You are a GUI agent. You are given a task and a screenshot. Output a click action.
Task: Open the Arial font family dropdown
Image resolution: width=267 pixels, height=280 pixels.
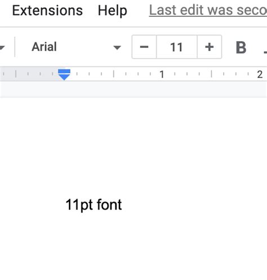[76, 47]
